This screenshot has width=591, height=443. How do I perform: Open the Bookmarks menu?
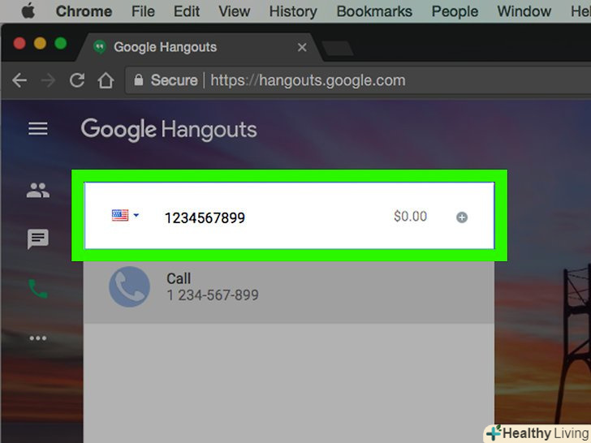coord(374,11)
